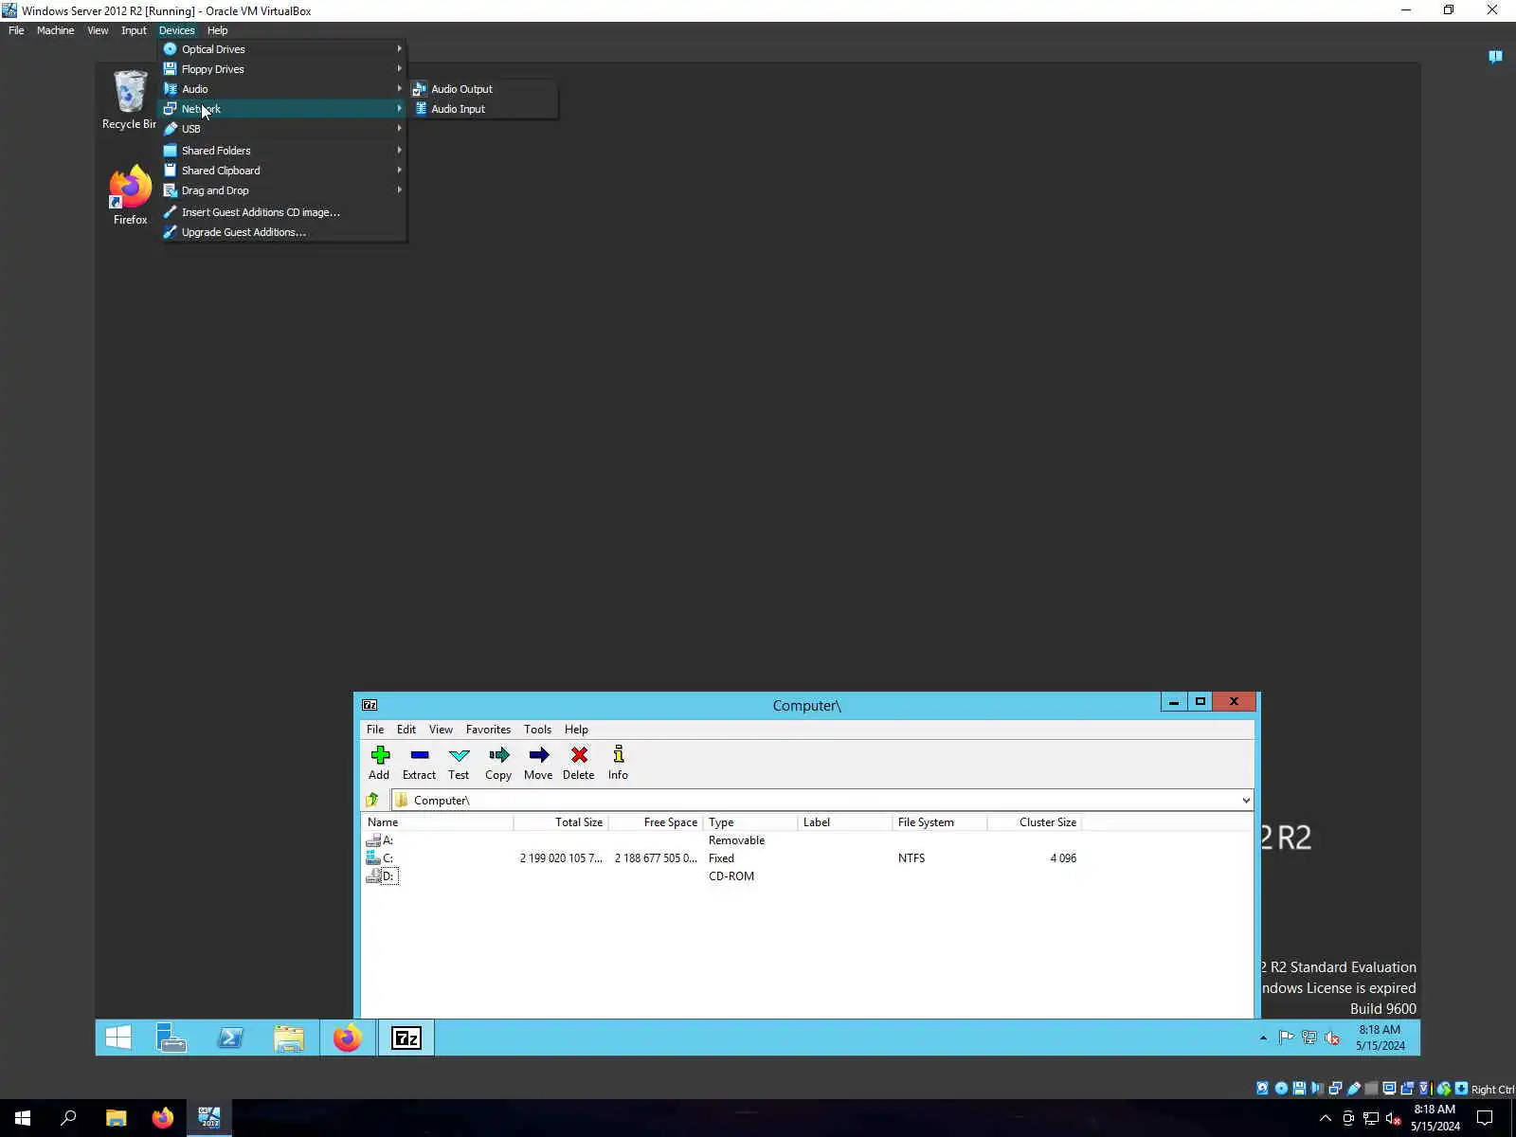Viewport: 1516px width, 1137px height.
Task: Open the Recycle Bin on guest desktop
Action: [130, 99]
